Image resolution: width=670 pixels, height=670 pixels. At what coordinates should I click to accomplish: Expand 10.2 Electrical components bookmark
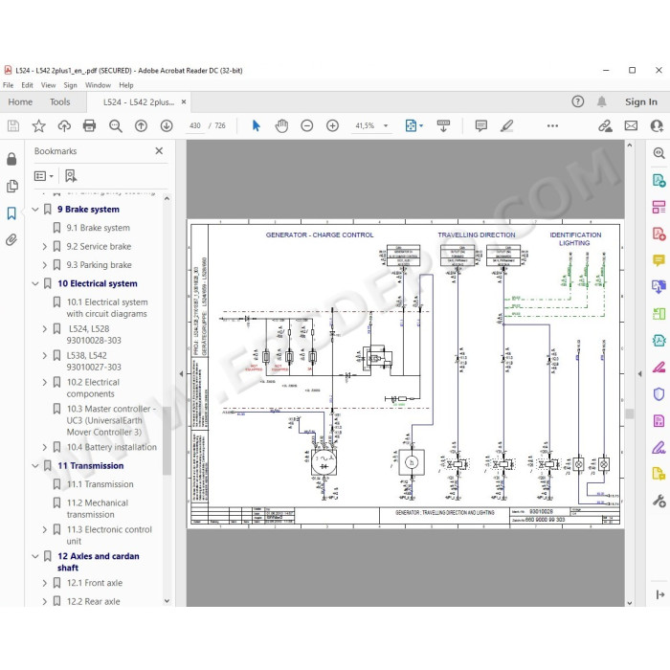(44, 382)
